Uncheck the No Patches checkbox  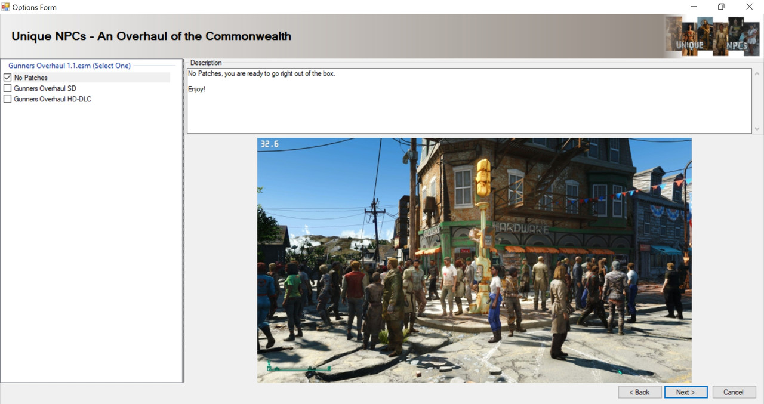(8, 78)
